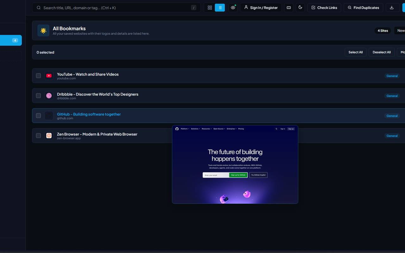Click the YouTube favicon
Viewport: 405px width, 253px height.
coord(49,76)
